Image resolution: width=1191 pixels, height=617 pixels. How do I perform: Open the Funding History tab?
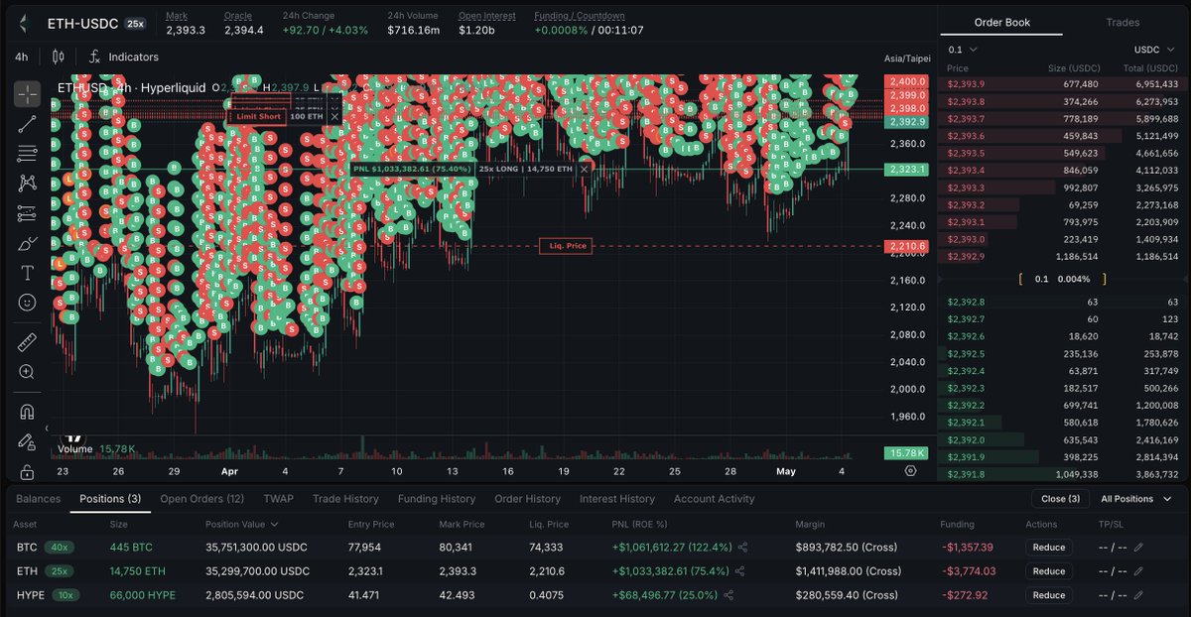pyautogui.click(x=437, y=499)
